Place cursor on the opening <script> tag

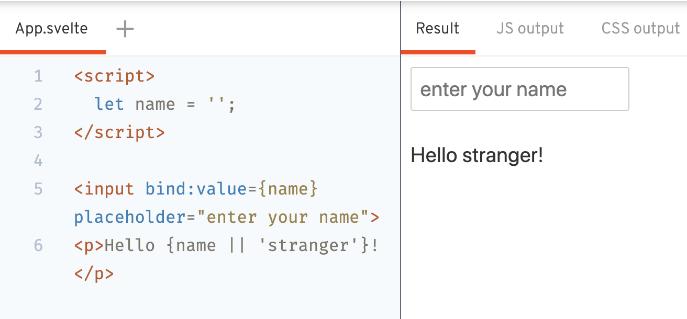coord(115,76)
